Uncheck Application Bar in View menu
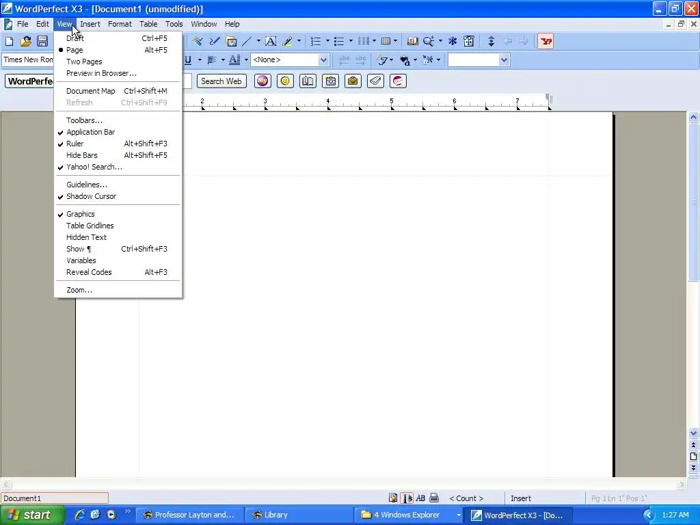The image size is (700, 525). (118, 132)
